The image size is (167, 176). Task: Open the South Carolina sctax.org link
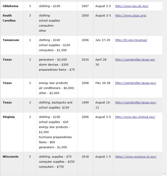[x=131, y=16]
